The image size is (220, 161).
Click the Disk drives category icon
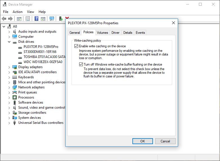(15, 42)
